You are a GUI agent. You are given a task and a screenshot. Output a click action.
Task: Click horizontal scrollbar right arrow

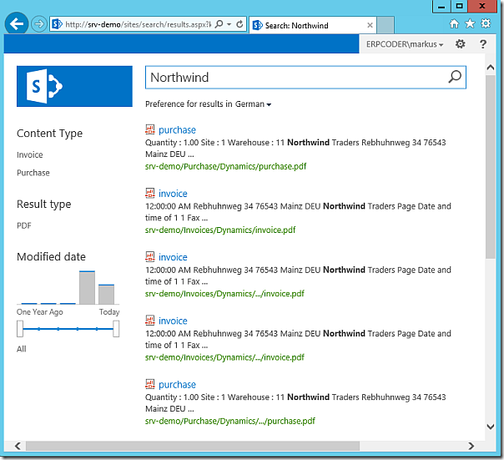(471, 446)
